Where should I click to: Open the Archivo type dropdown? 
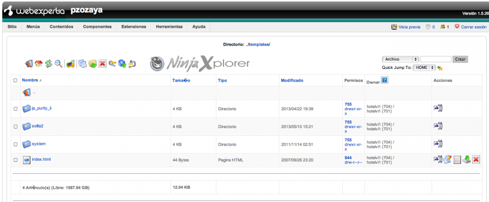[x=400, y=59]
